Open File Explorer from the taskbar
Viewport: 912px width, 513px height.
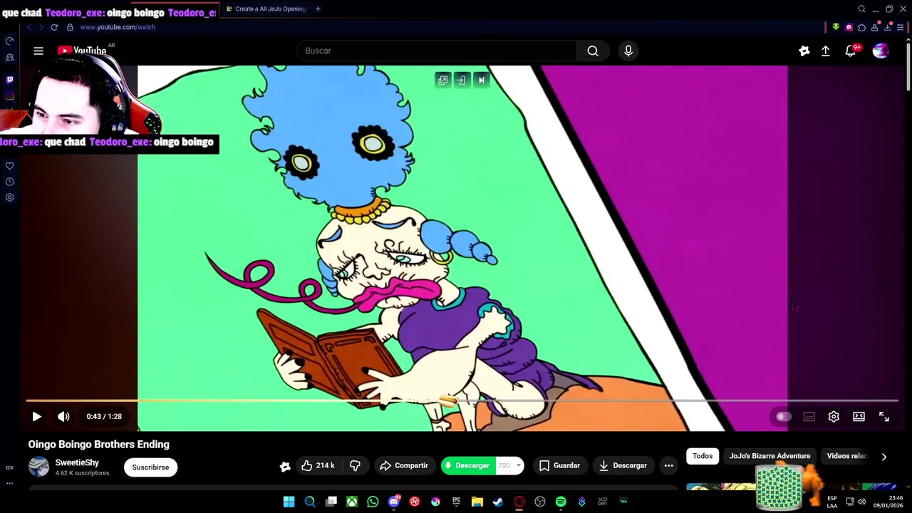pos(477,502)
